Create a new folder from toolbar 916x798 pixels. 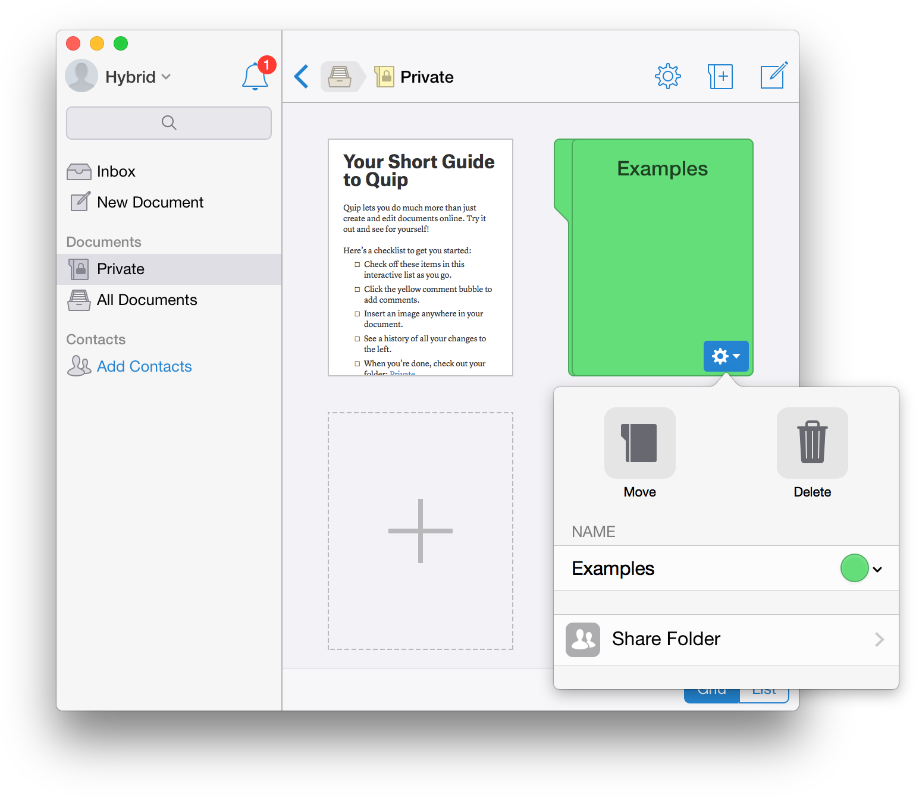[x=720, y=77]
